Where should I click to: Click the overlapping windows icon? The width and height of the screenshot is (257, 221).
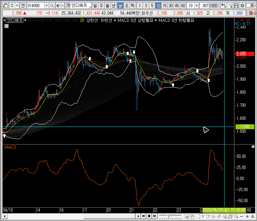[192, 216]
